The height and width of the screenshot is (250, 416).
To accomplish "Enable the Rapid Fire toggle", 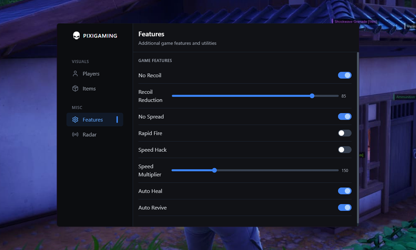I will click(344, 133).
